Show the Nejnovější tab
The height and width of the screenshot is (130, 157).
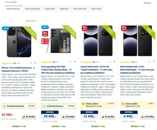(x=96, y=9)
